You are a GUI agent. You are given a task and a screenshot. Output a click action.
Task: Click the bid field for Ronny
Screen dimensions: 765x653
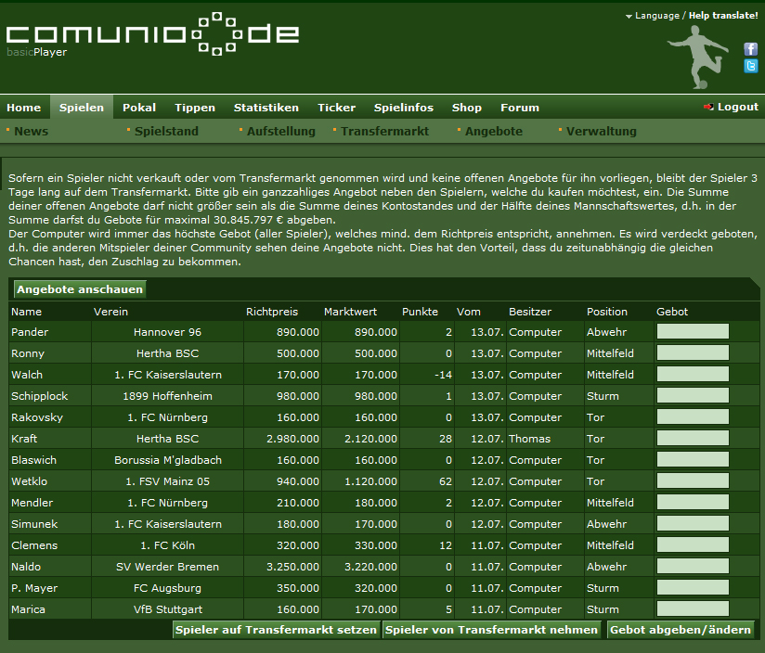[693, 352]
